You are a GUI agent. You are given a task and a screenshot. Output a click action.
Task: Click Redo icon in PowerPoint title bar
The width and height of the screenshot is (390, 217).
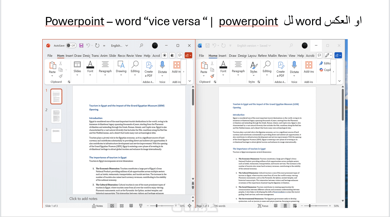coord(97,45)
